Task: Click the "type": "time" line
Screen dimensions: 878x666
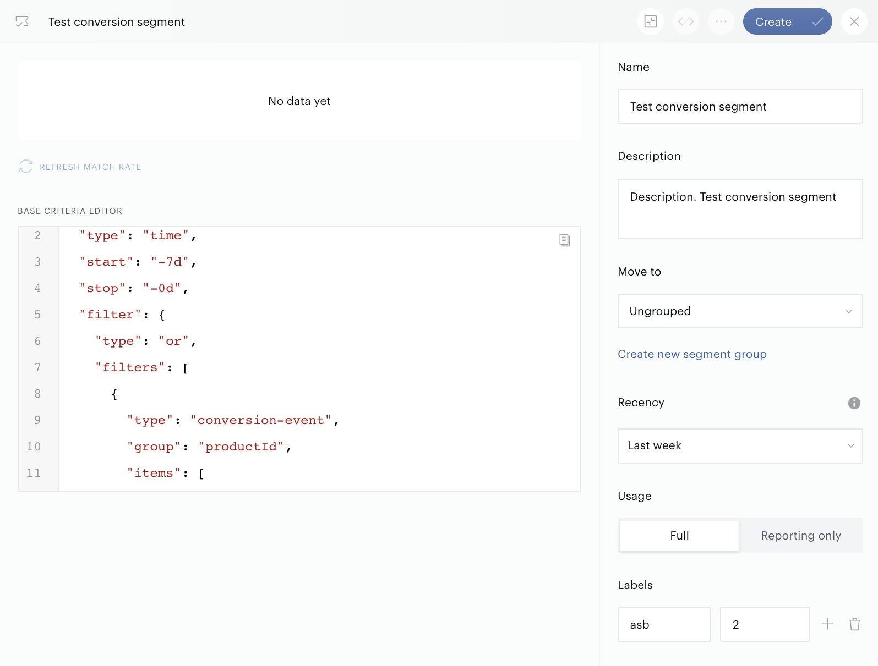Action: [138, 235]
